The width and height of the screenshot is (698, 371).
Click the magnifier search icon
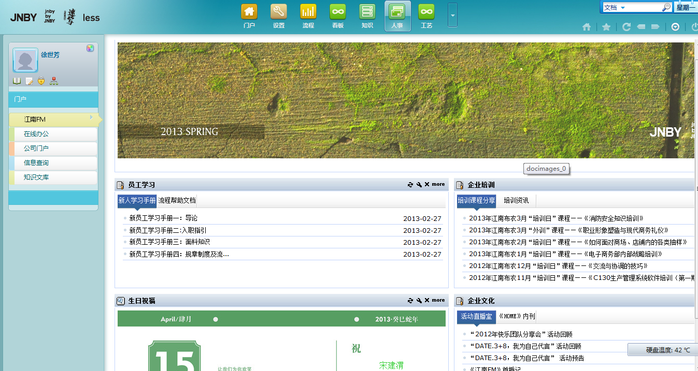pos(666,7)
